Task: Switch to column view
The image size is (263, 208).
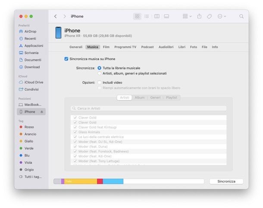Action: 157,16
